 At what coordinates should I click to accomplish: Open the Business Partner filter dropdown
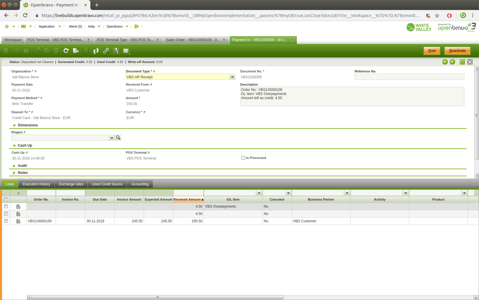tap(347, 193)
